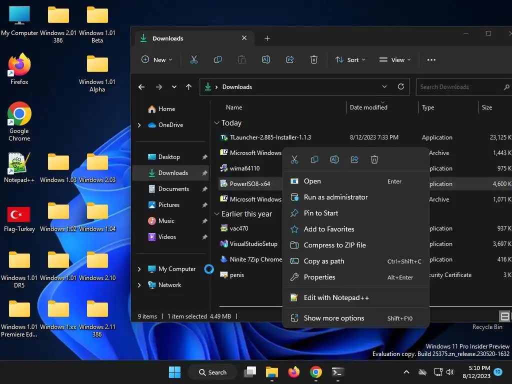The image size is (512, 384).
Task: Select Flag-Turkey desktop image file
Action: [x=19, y=218]
